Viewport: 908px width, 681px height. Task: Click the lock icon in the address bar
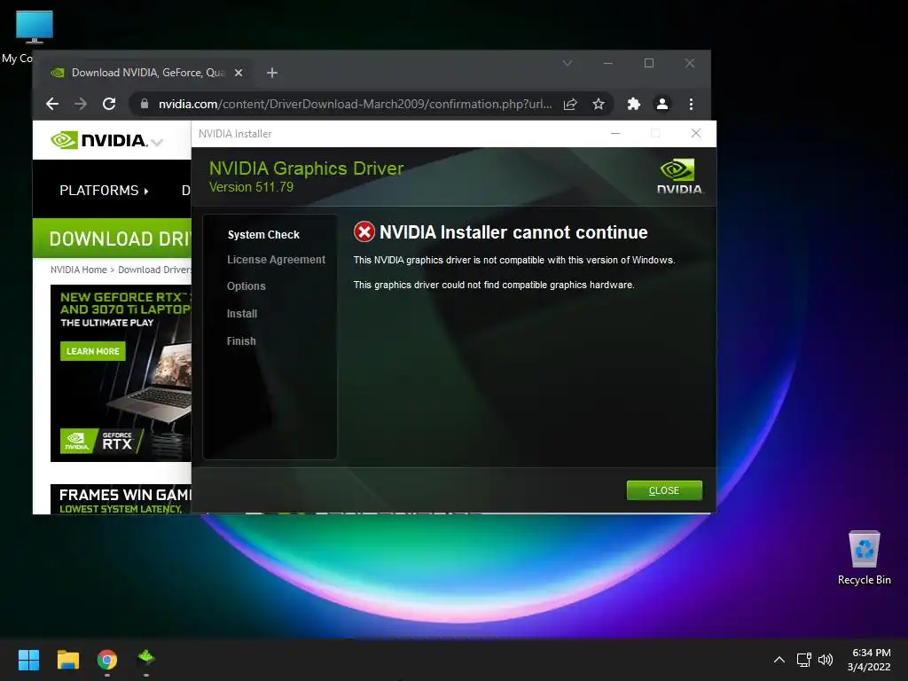coord(145,105)
